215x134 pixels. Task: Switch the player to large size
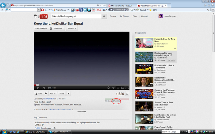123,88
